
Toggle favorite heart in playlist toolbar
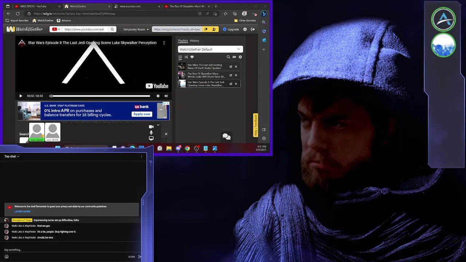192,57
